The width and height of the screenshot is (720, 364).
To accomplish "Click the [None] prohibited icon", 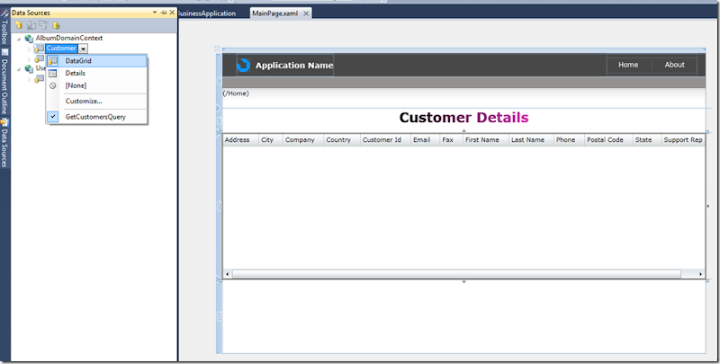I will tap(53, 85).
